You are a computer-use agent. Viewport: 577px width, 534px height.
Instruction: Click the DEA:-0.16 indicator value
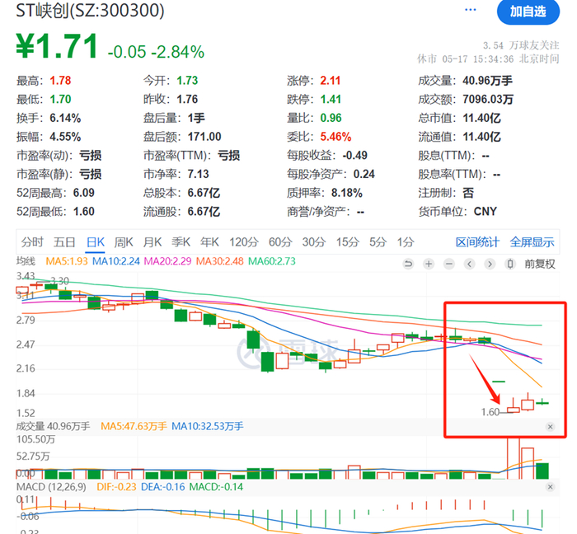(162, 487)
